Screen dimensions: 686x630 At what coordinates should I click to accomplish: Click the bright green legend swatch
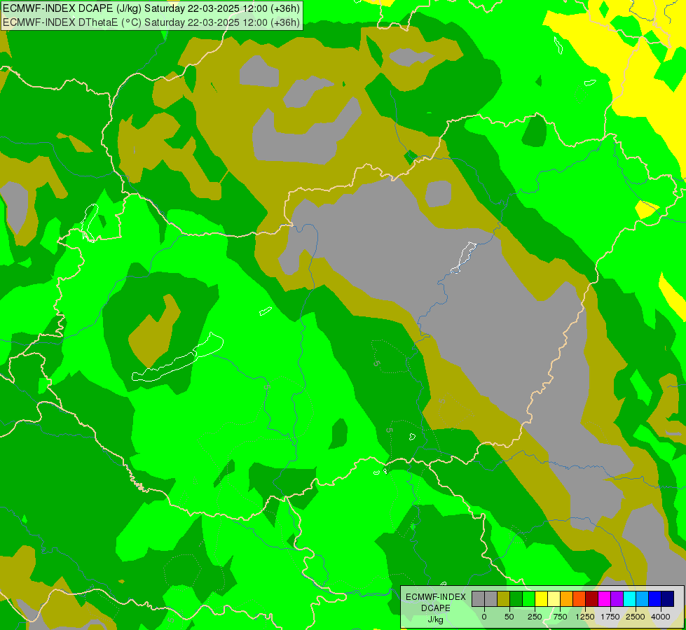coord(528,598)
